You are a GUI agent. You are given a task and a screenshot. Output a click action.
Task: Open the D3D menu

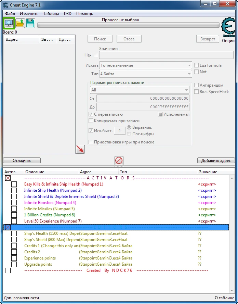coord(68,14)
